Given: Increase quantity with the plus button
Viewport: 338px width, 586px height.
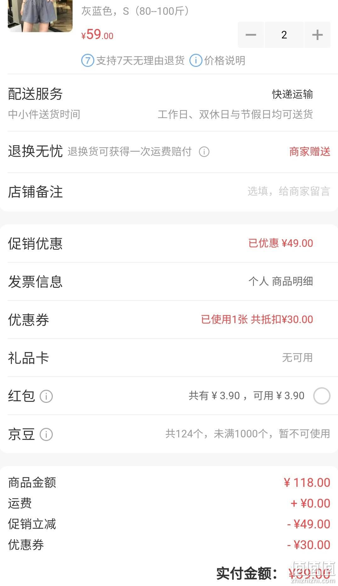Looking at the screenshot, I should [317, 35].
